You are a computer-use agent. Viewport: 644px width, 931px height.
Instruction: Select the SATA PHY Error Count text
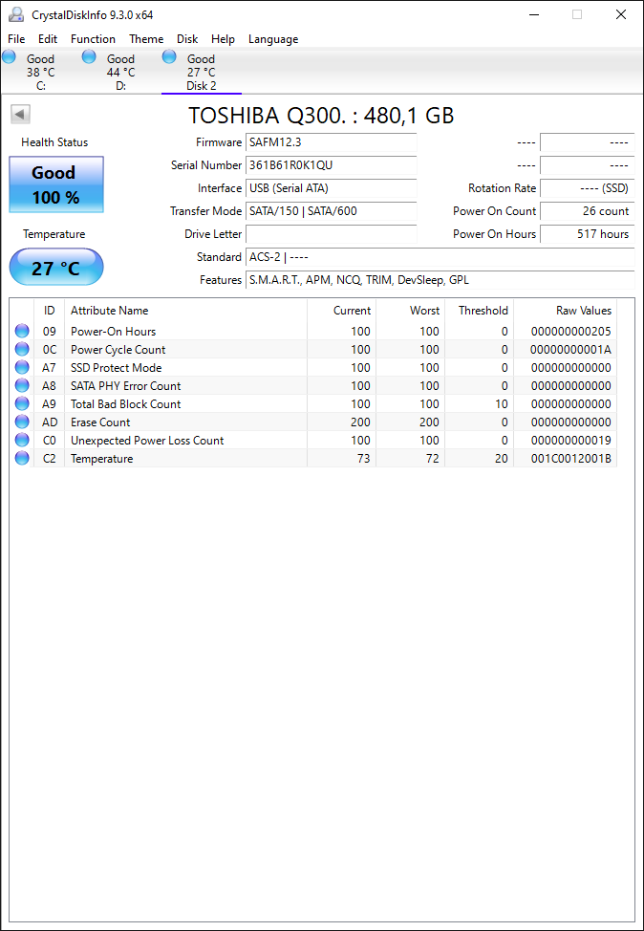pyautogui.click(x=126, y=386)
